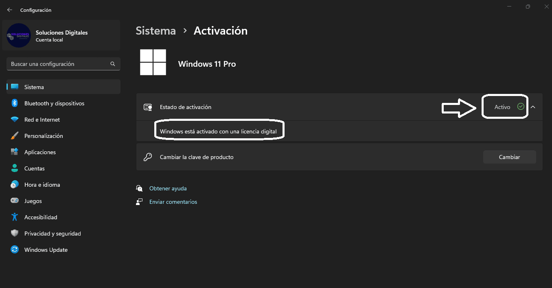This screenshot has width=552, height=288.
Task: Click the Personalización brush icon
Action: click(x=15, y=136)
